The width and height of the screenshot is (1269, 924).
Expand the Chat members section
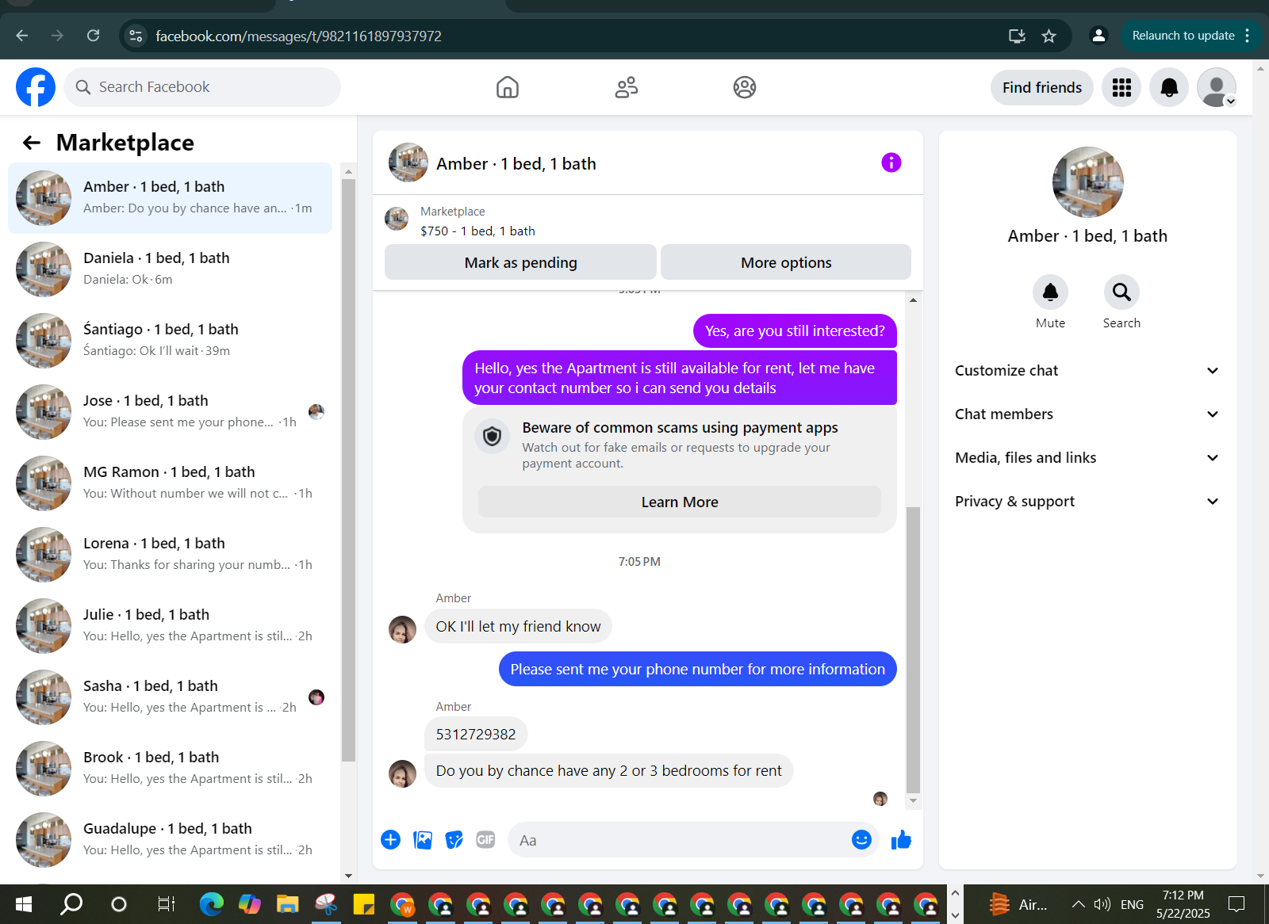coord(1087,414)
